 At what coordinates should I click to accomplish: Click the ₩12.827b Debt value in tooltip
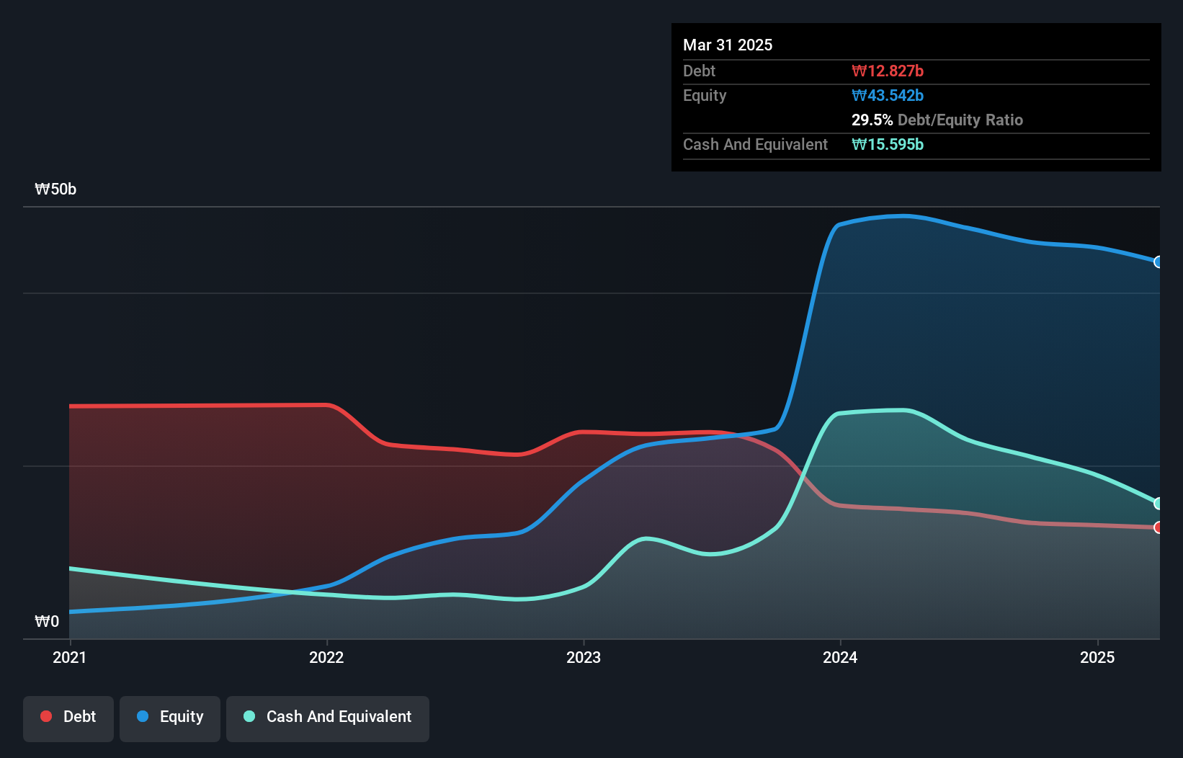pyautogui.click(x=888, y=71)
